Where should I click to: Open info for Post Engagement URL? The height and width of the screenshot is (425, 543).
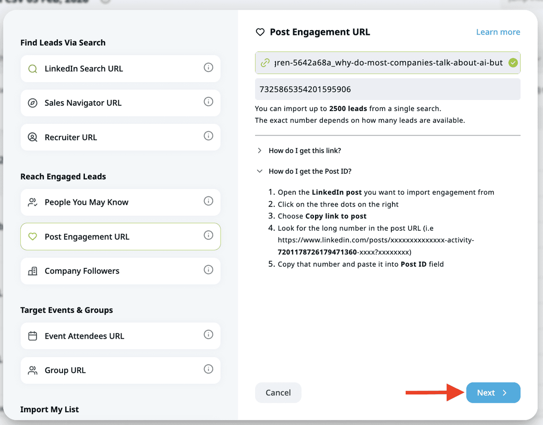(x=208, y=236)
